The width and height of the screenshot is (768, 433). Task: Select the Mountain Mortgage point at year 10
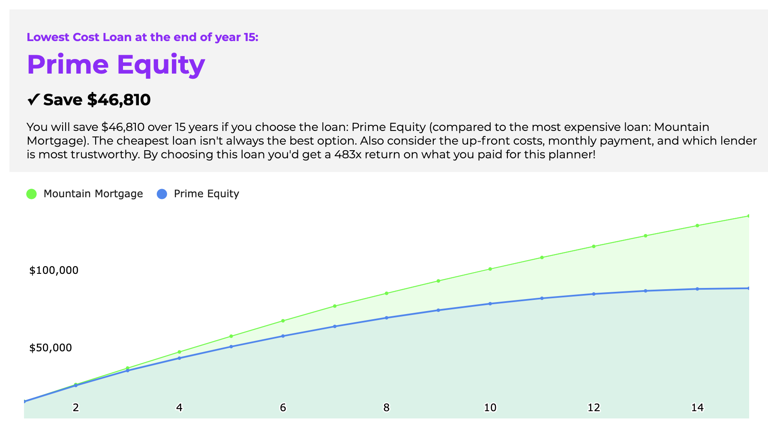490,269
